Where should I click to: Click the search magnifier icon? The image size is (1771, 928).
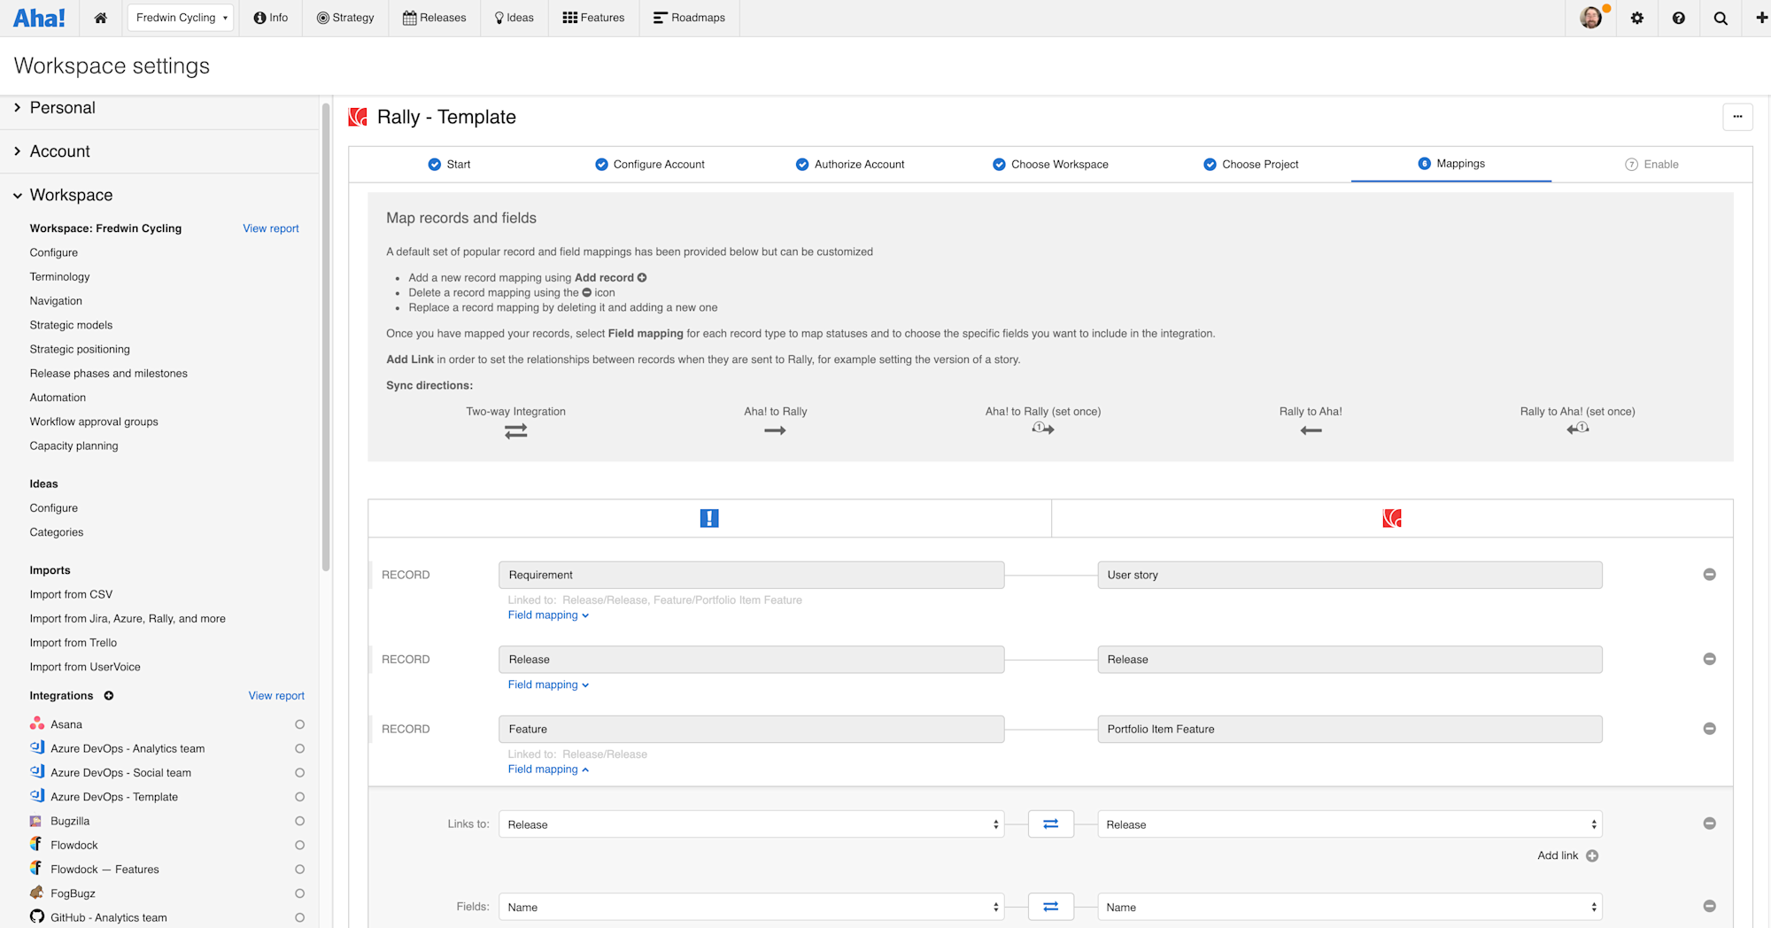pos(1720,18)
